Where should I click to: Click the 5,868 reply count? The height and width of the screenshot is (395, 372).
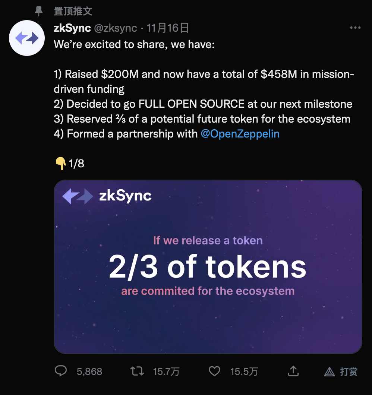(x=89, y=371)
